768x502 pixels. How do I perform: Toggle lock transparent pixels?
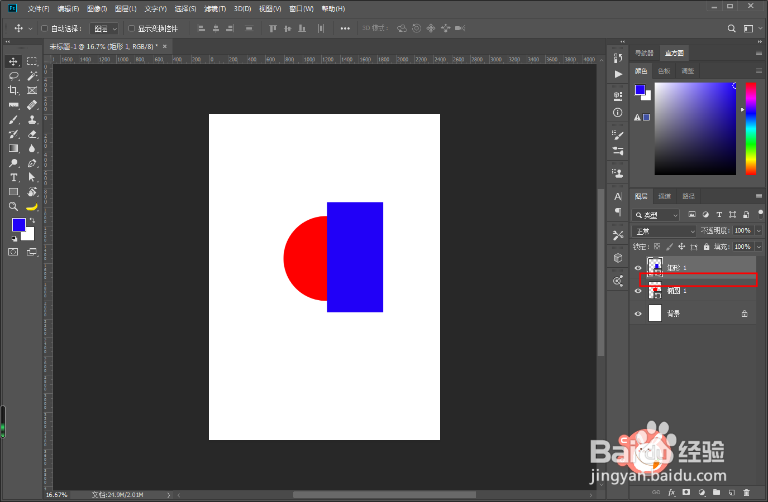[x=657, y=247]
